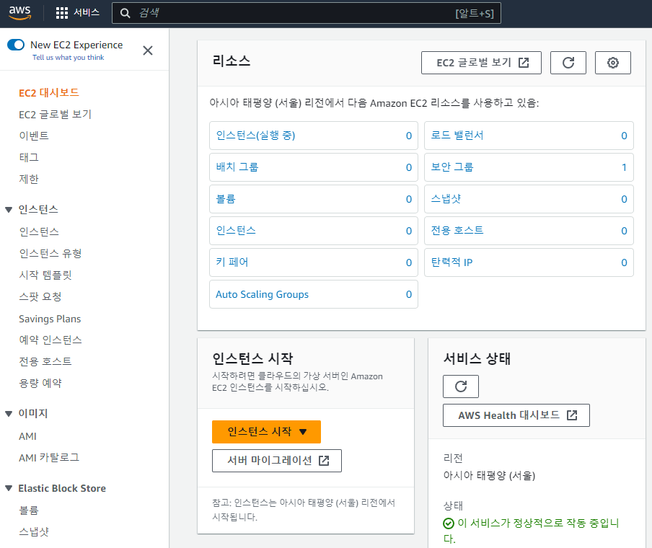Open 볼륨 resource card link
Screen dimensions: 652x548
click(x=226, y=199)
